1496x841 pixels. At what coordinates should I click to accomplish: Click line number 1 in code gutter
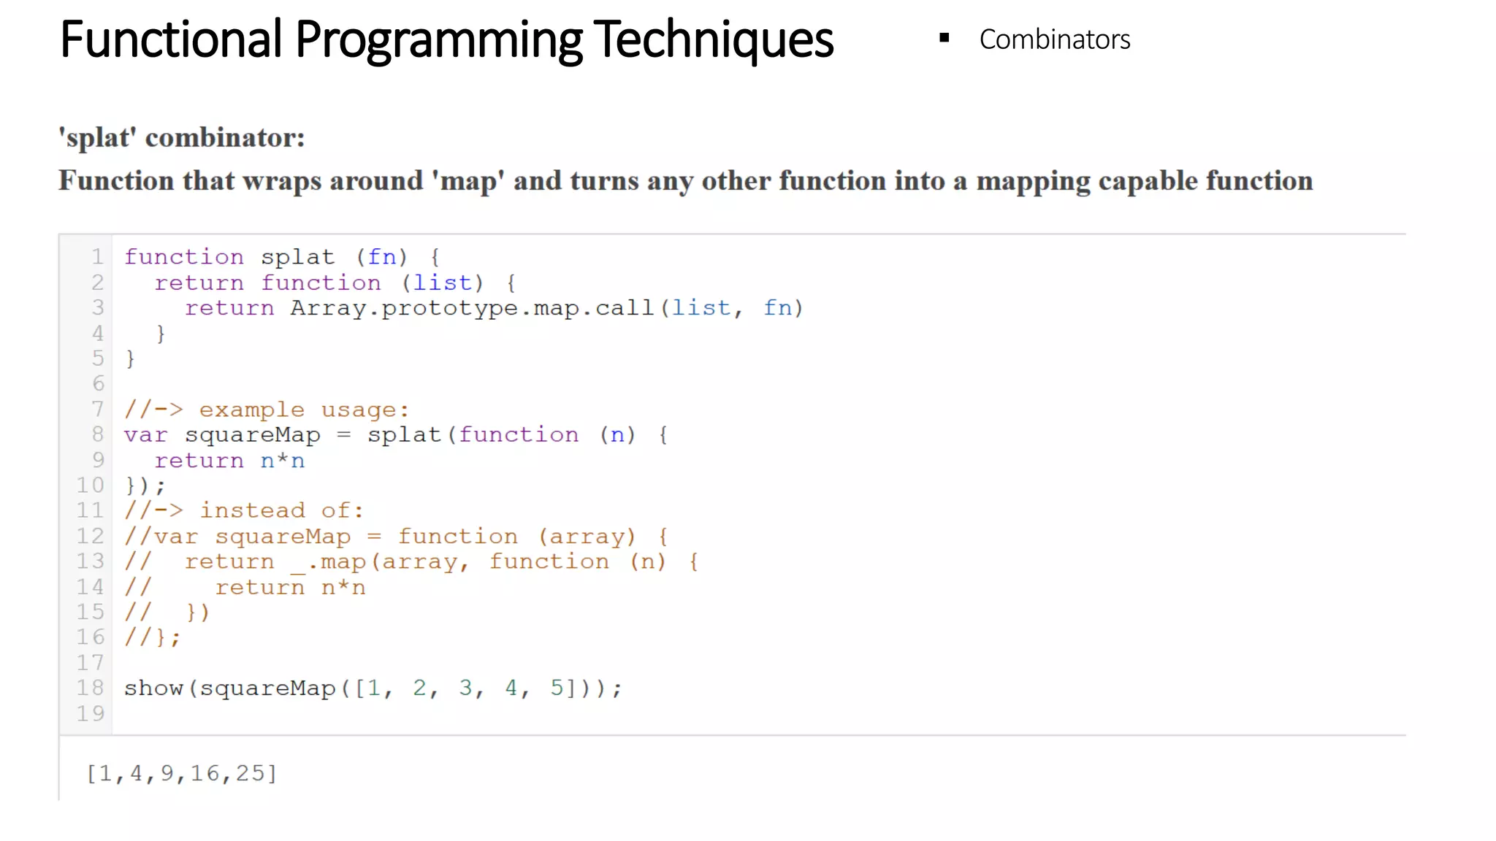pos(97,256)
